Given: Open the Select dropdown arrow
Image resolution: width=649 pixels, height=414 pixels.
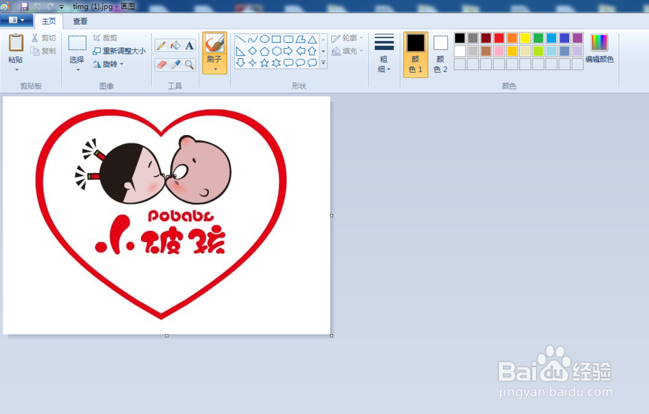Looking at the screenshot, I should 78,70.
